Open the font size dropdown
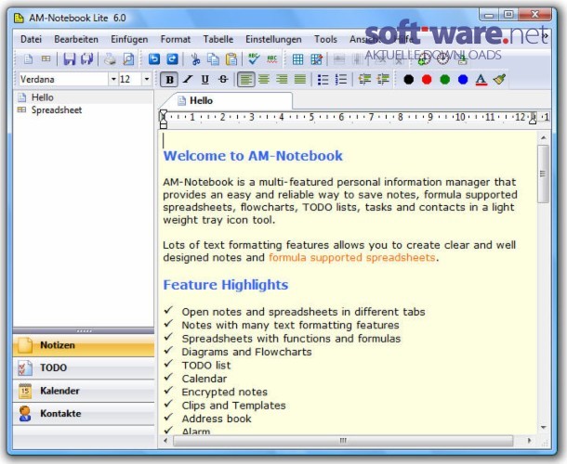567x464 pixels. pos(147,79)
